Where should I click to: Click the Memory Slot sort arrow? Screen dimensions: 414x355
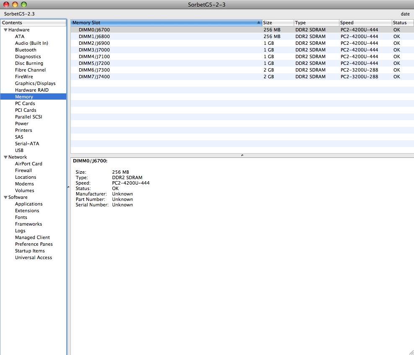click(x=259, y=23)
